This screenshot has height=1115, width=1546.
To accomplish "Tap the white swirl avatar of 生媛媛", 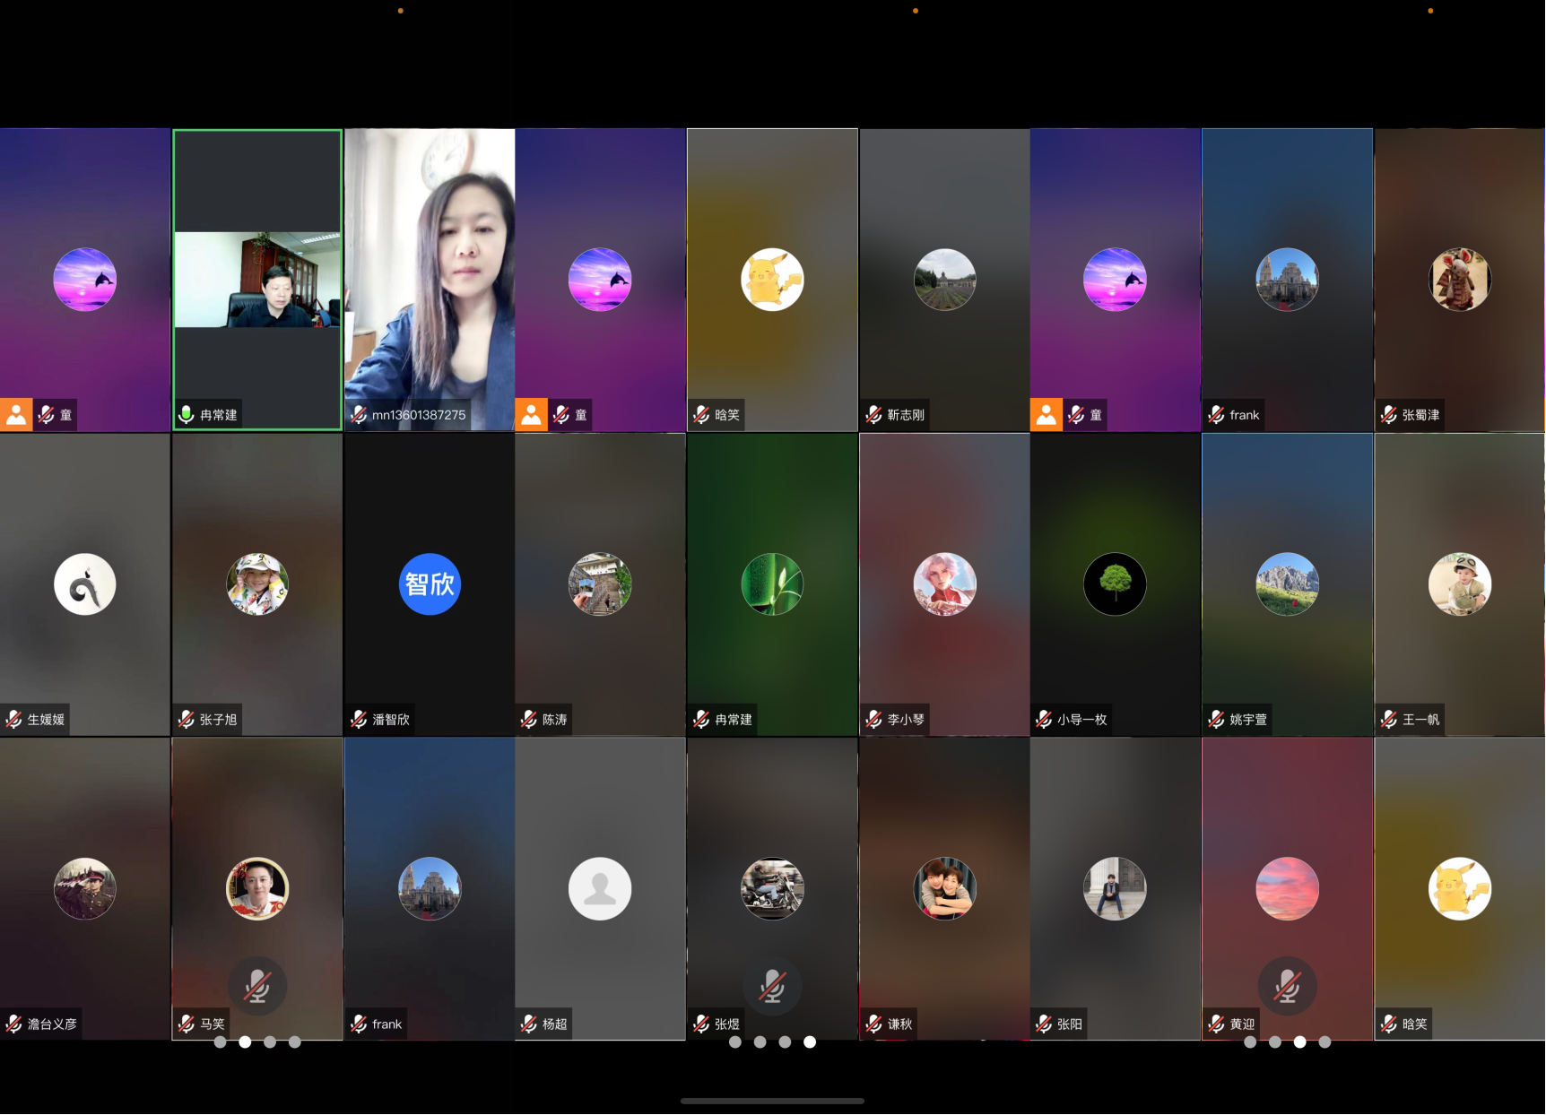I will (85, 584).
